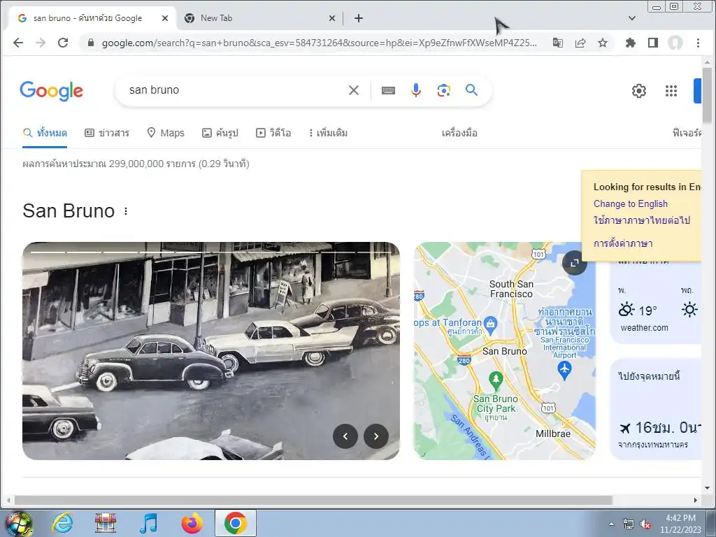Image resolution: width=716 pixels, height=537 pixels.
Task: Clear the search box with the X icon
Action: coord(353,90)
